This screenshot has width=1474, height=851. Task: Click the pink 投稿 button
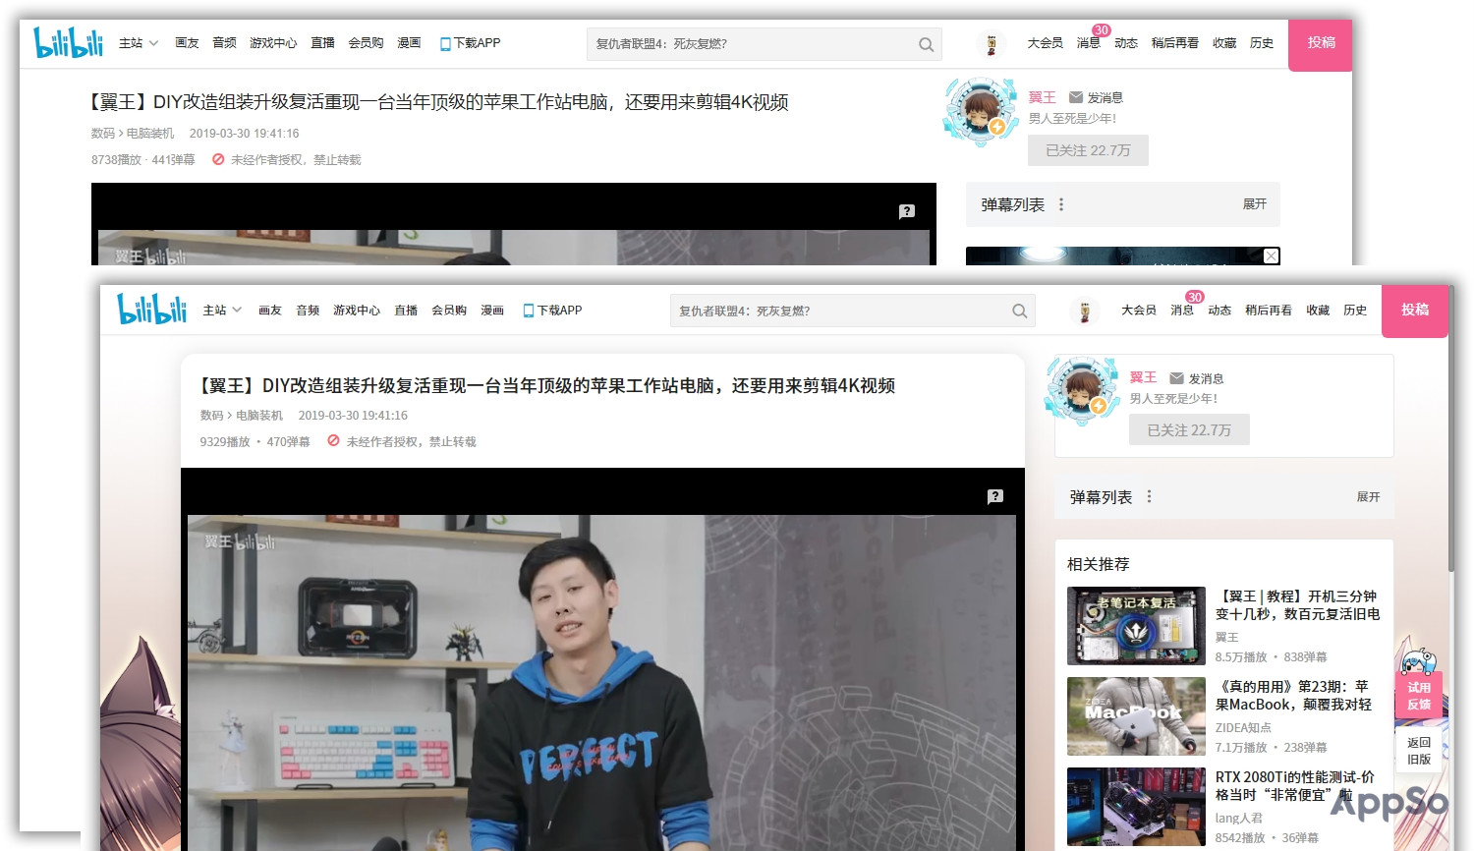(x=1415, y=311)
